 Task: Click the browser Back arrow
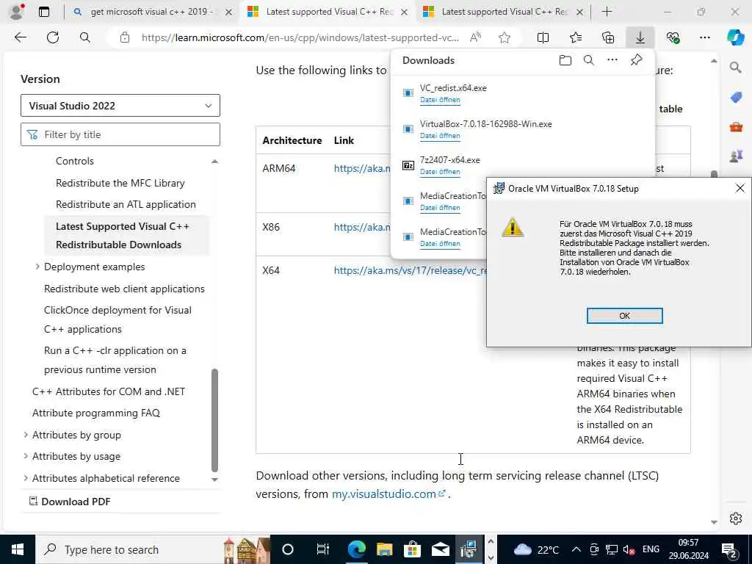20,37
